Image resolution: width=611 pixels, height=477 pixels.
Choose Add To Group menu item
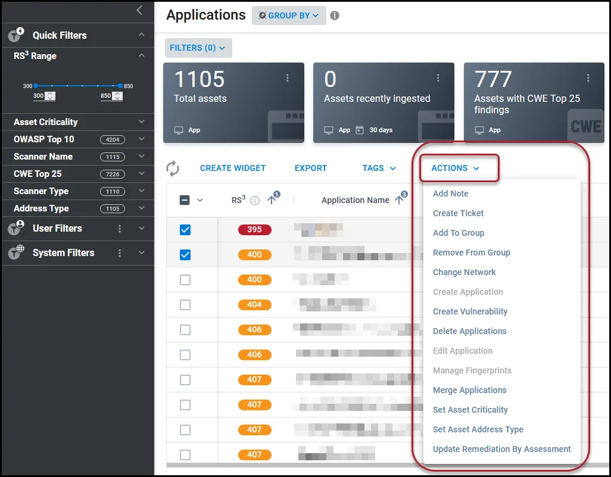point(459,233)
